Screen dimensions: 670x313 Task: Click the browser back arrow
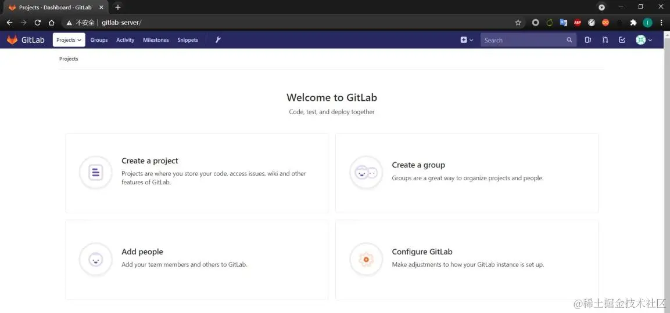click(10, 23)
